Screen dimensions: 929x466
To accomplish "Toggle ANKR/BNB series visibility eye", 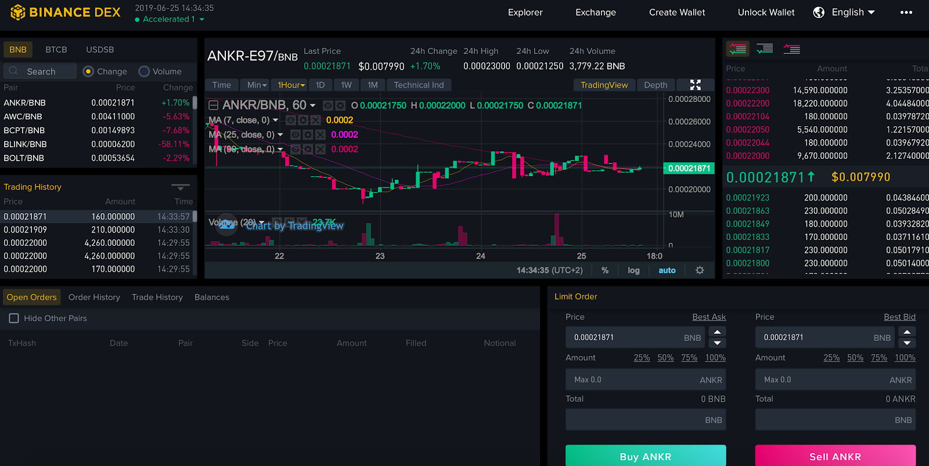I will [328, 105].
